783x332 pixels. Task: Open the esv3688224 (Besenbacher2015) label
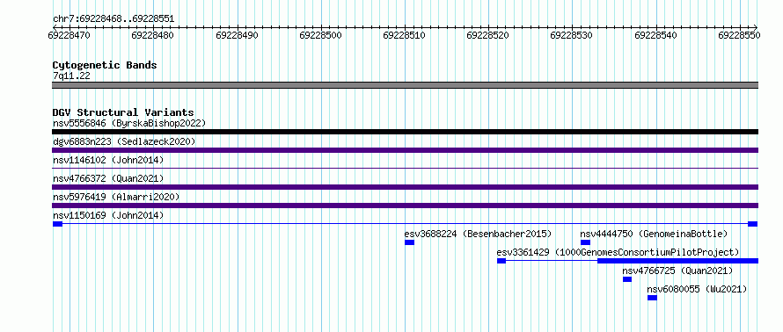pyautogui.click(x=478, y=234)
